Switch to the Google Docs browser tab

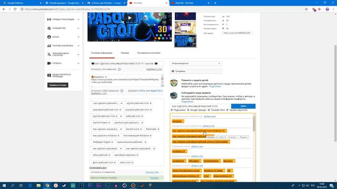click(64, 3)
